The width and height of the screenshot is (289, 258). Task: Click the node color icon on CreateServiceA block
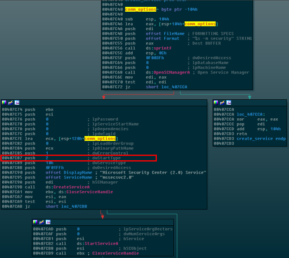pyautogui.click(x=4, y=103)
